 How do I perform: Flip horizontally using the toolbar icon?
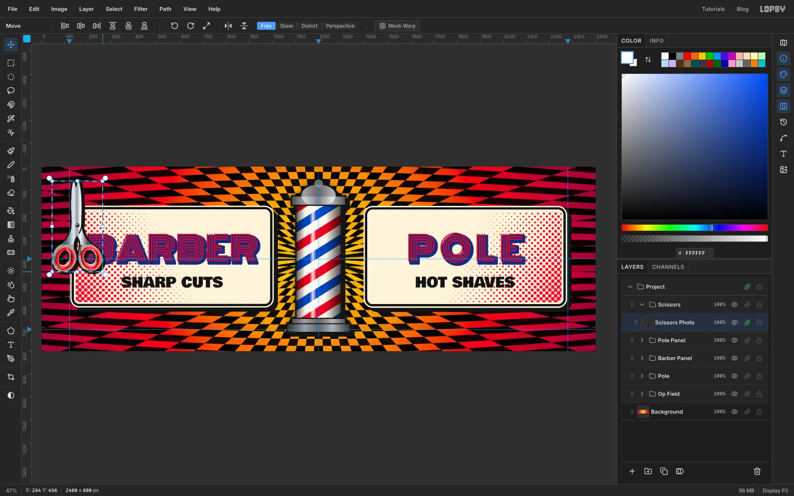(228, 26)
